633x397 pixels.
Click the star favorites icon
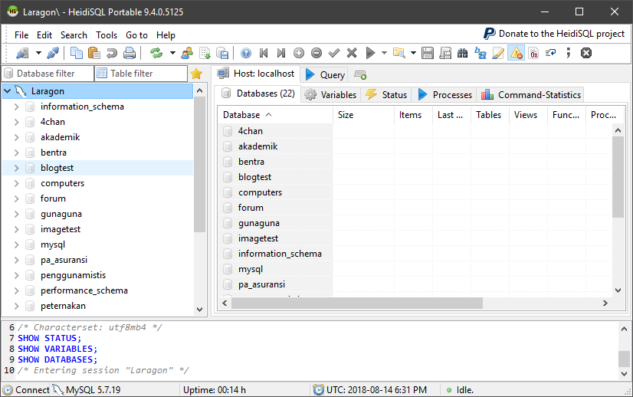point(196,74)
